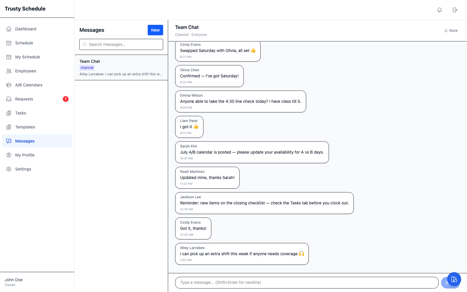
Task: Click the Tasks clipboard icon
Action: pos(9,113)
